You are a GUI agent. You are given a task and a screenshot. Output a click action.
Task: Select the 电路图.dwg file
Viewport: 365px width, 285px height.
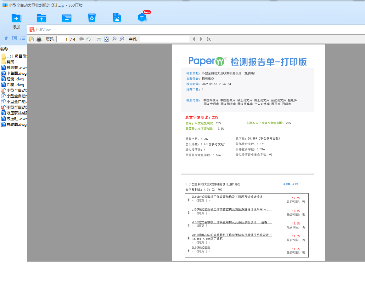[x=14, y=73]
